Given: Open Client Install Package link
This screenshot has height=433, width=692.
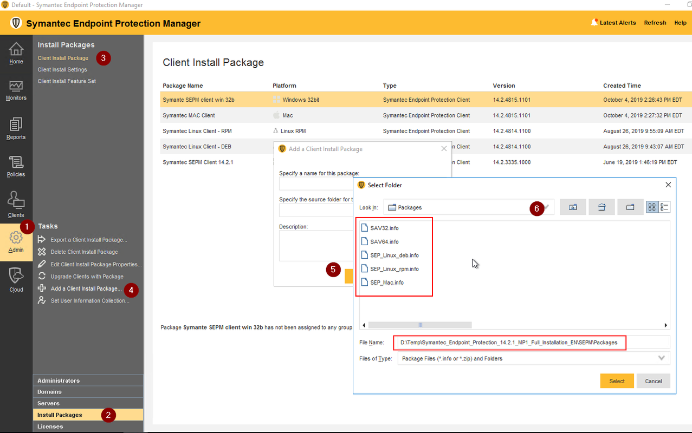Looking at the screenshot, I should 63,58.
